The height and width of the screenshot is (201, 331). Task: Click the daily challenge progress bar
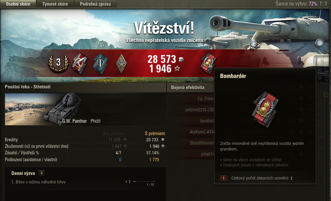pos(144,181)
